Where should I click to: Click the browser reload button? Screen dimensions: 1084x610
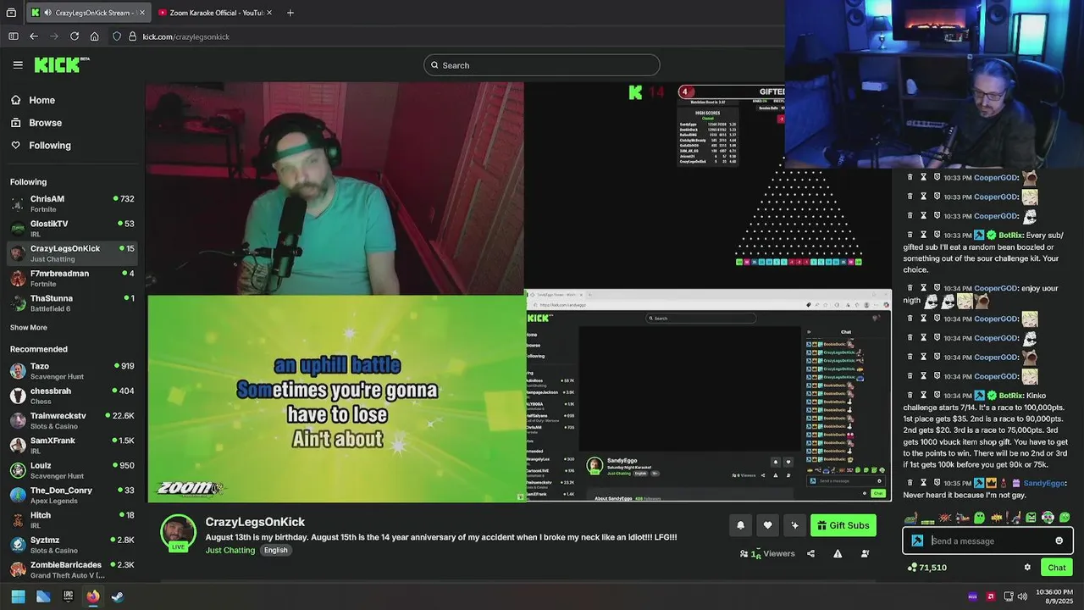click(75, 36)
